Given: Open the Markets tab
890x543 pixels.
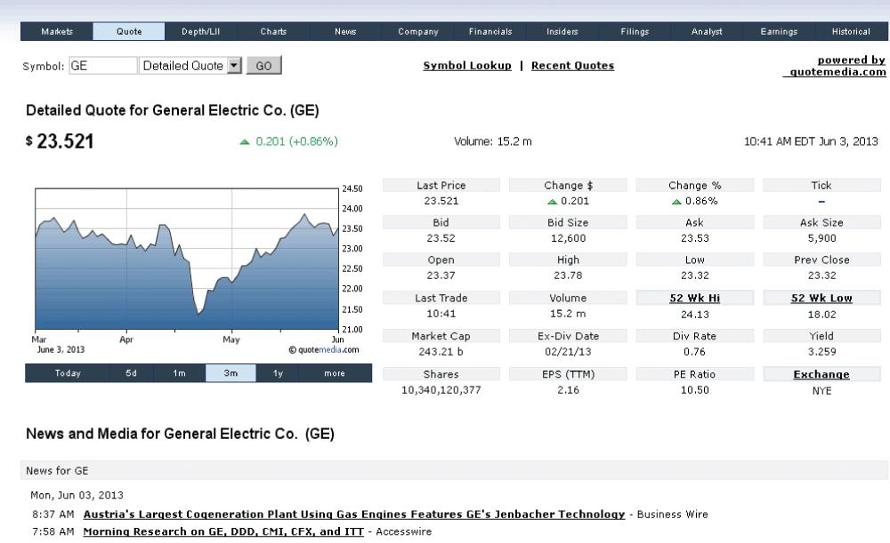Looking at the screenshot, I should (57, 31).
